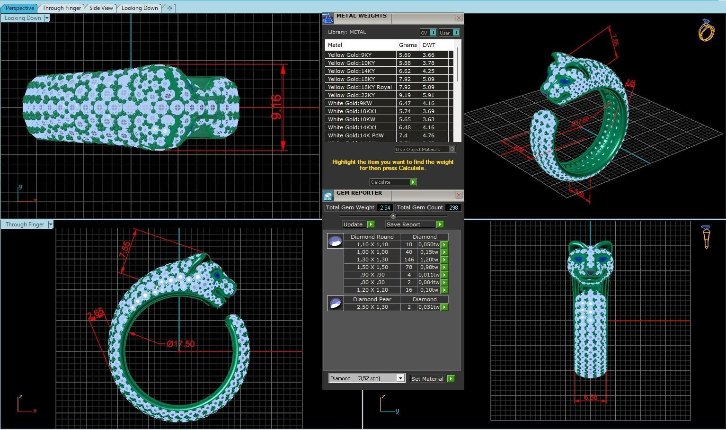Viewport: 726px width, 430px height.
Task: Switch to the Looking Down tab
Action: click(x=140, y=8)
